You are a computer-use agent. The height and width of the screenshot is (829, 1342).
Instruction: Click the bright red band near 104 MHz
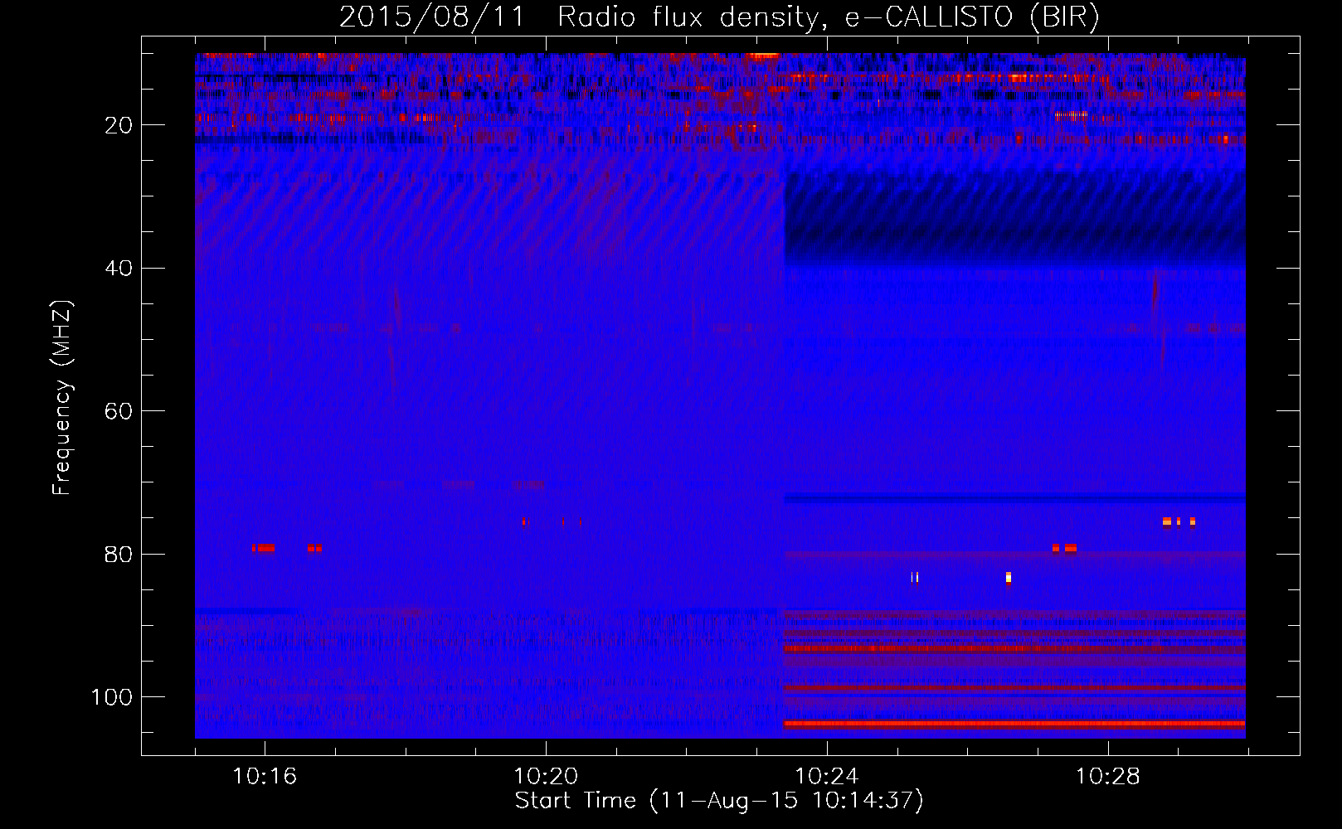[1014, 724]
